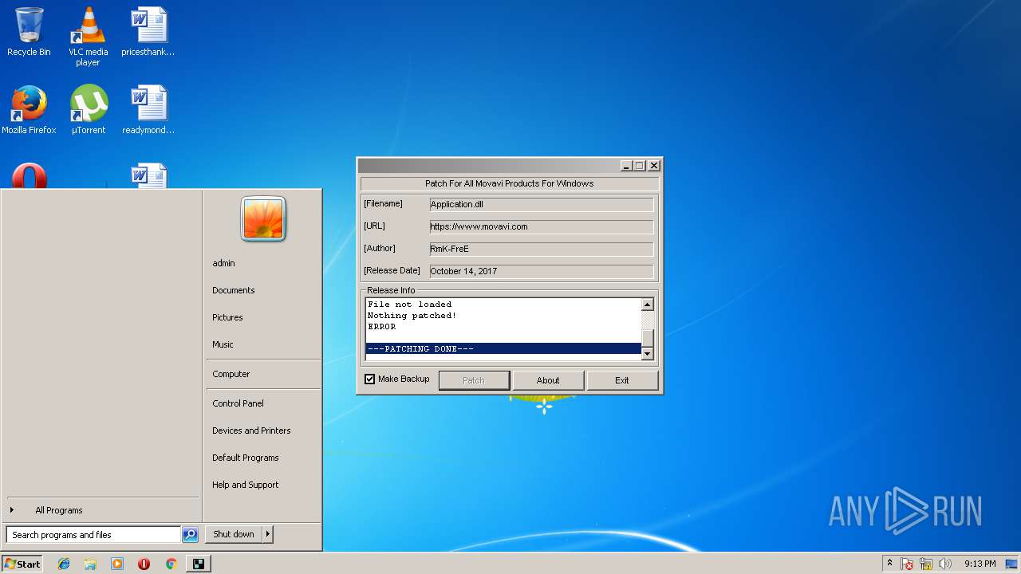Select the patcher app taskbar button

pyautogui.click(x=199, y=564)
